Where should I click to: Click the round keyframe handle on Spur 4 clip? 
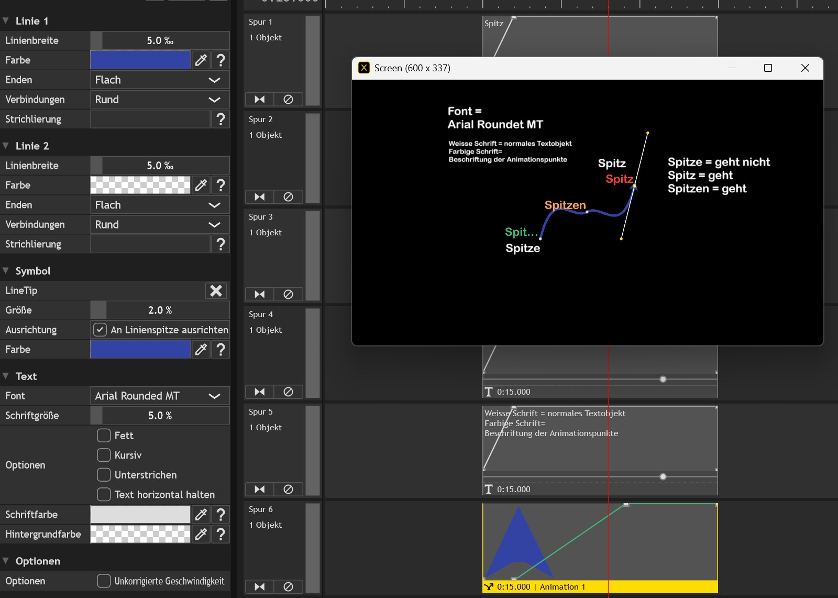[663, 379]
